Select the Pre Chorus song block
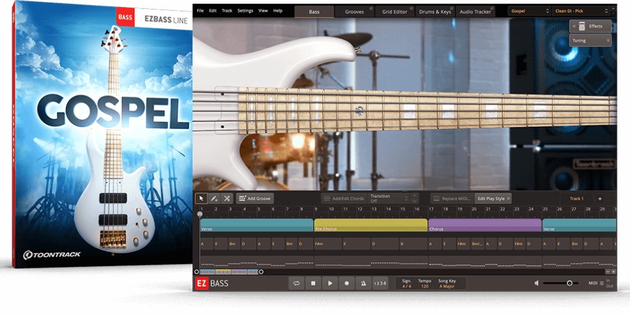 (370, 226)
